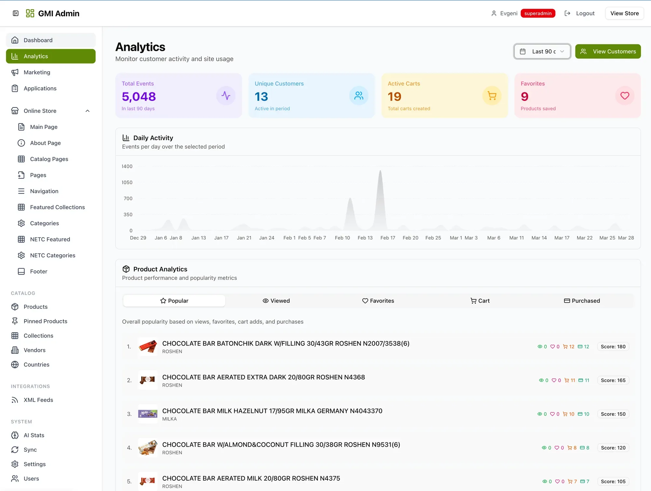Click the AI Stats brain icon
The height and width of the screenshot is (491, 651).
pos(15,435)
